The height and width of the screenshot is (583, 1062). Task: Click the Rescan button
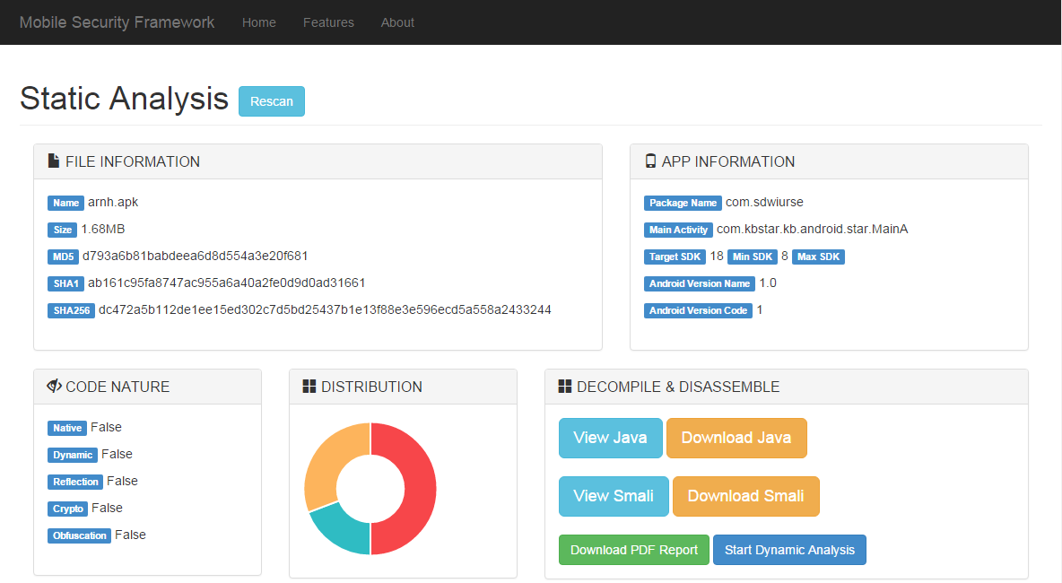pos(272,101)
